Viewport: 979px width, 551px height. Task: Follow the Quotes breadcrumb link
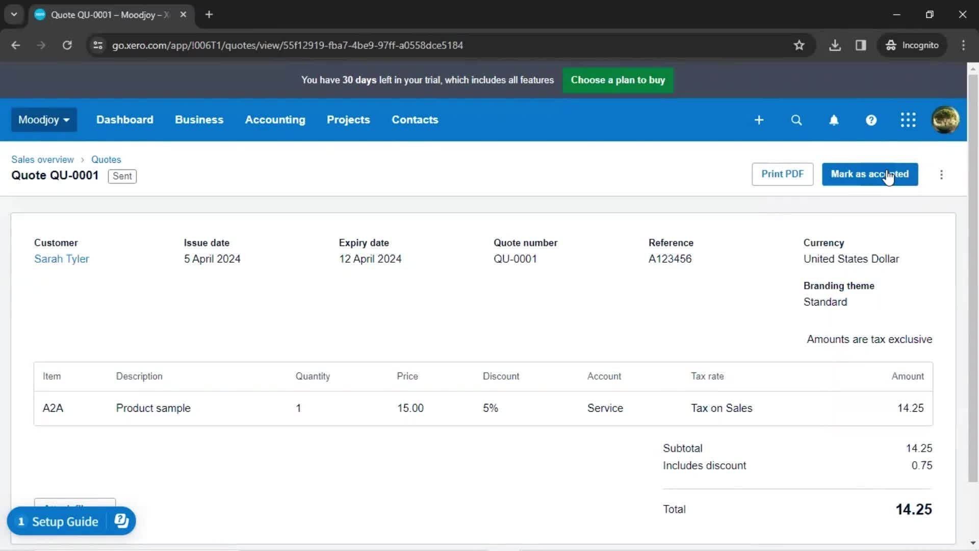[x=106, y=160]
